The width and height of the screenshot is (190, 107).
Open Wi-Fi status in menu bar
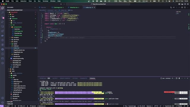tap(159, 1)
